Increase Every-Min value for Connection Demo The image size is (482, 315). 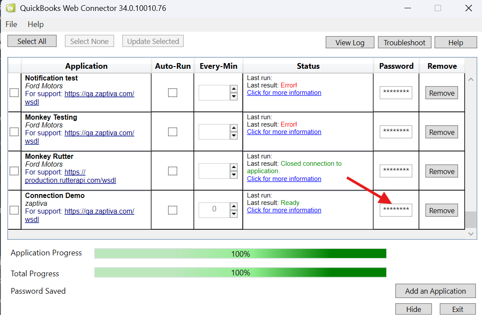click(234, 207)
